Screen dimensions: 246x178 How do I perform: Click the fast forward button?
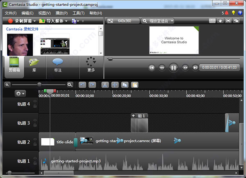185,68
